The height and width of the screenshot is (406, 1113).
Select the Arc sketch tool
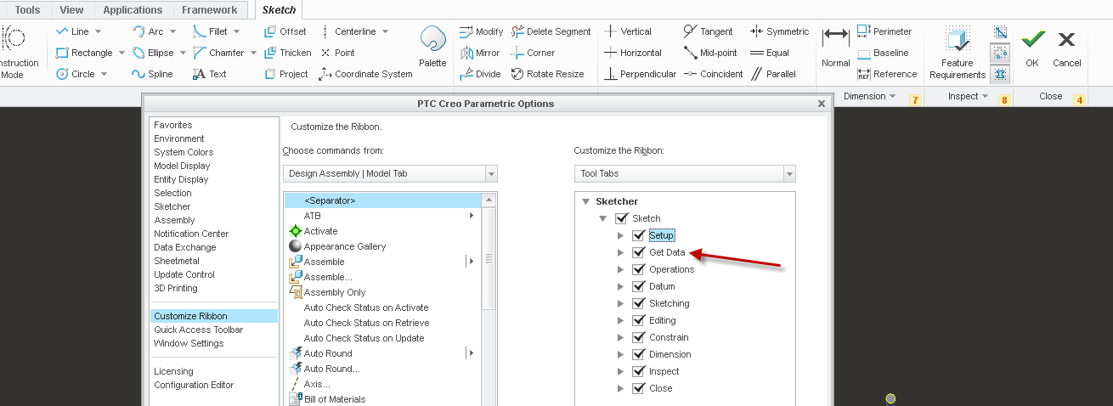(x=148, y=31)
